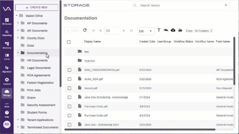Click the Vasion logo icon

click(x=7, y=9)
